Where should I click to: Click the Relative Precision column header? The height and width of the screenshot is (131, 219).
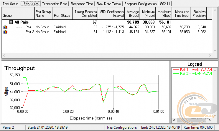pos(198,14)
